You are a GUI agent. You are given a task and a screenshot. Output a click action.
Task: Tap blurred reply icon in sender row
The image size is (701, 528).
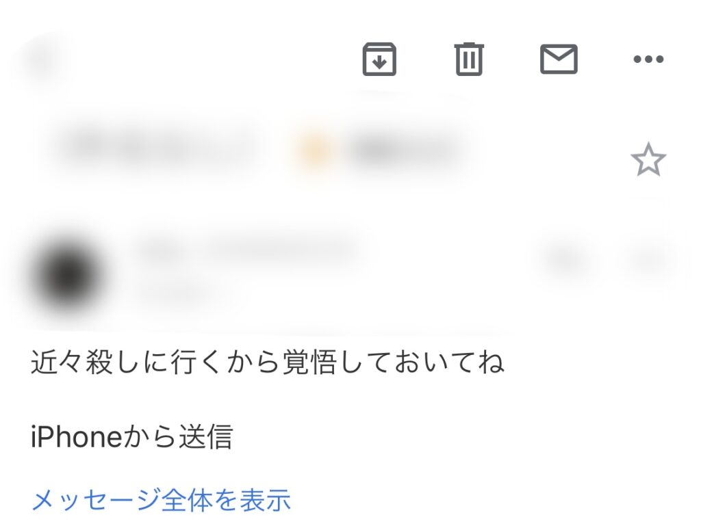(x=563, y=259)
